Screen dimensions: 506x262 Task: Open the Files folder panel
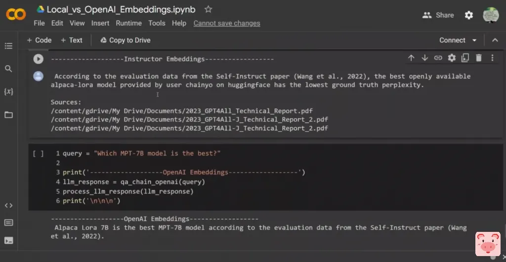[8, 114]
